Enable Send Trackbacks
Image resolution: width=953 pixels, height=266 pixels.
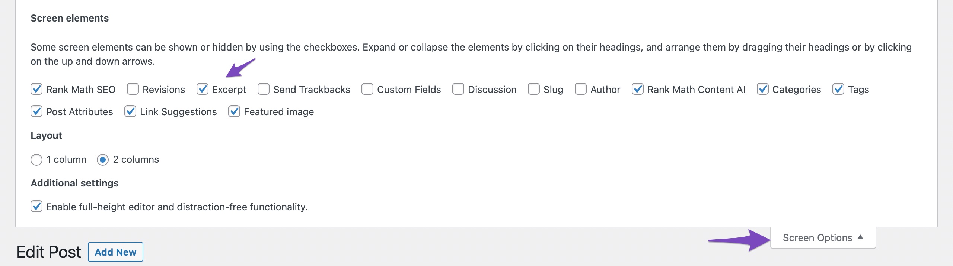[x=263, y=89]
